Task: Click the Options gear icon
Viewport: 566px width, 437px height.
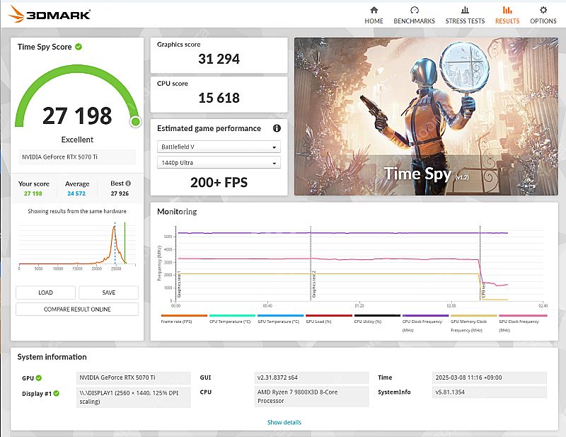Action: [543, 10]
